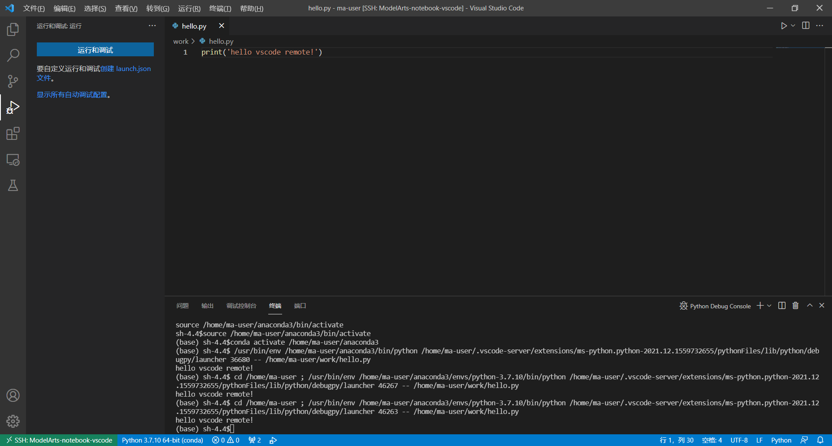Click the VS Code logo in title bar

tap(10, 8)
